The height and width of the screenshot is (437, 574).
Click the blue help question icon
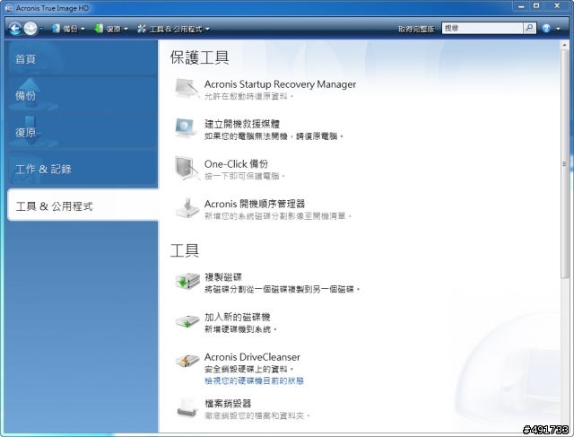546,28
